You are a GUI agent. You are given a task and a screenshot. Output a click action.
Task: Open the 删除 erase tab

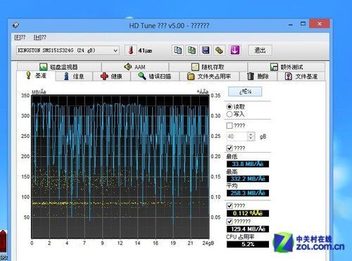tap(258, 77)
